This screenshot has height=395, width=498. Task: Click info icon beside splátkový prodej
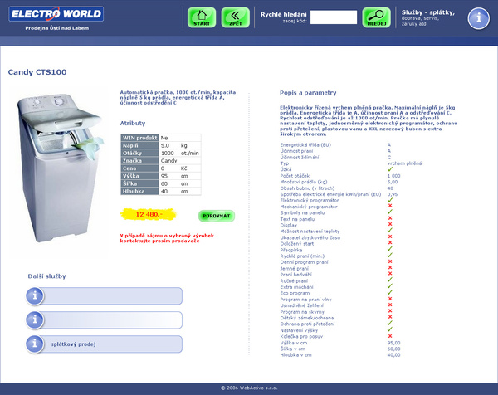(x=35, y=344)
